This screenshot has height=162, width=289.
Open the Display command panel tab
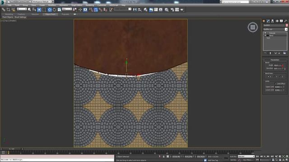281,21
